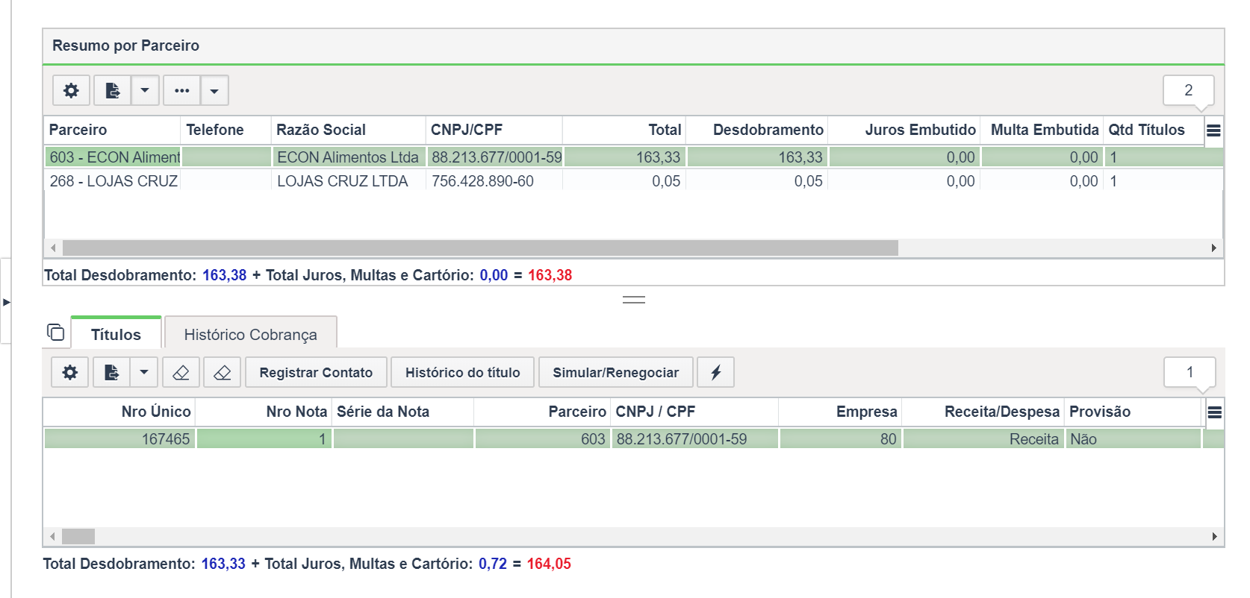Expand dropdown arrow next to three-dots button

tap(214, 91)
